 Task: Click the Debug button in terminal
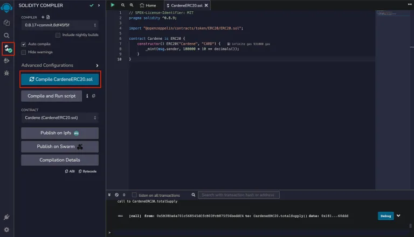coord(386,216)
